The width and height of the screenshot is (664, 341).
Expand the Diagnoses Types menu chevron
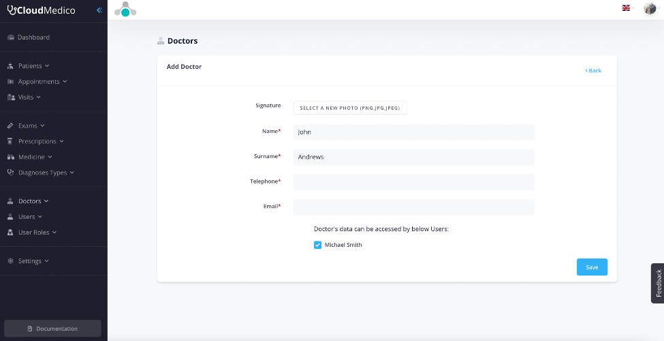[x=72, y=173]
